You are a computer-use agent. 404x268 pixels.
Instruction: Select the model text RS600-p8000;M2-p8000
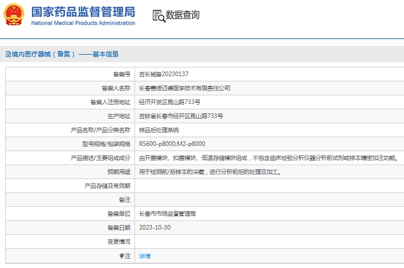(172, 144)
